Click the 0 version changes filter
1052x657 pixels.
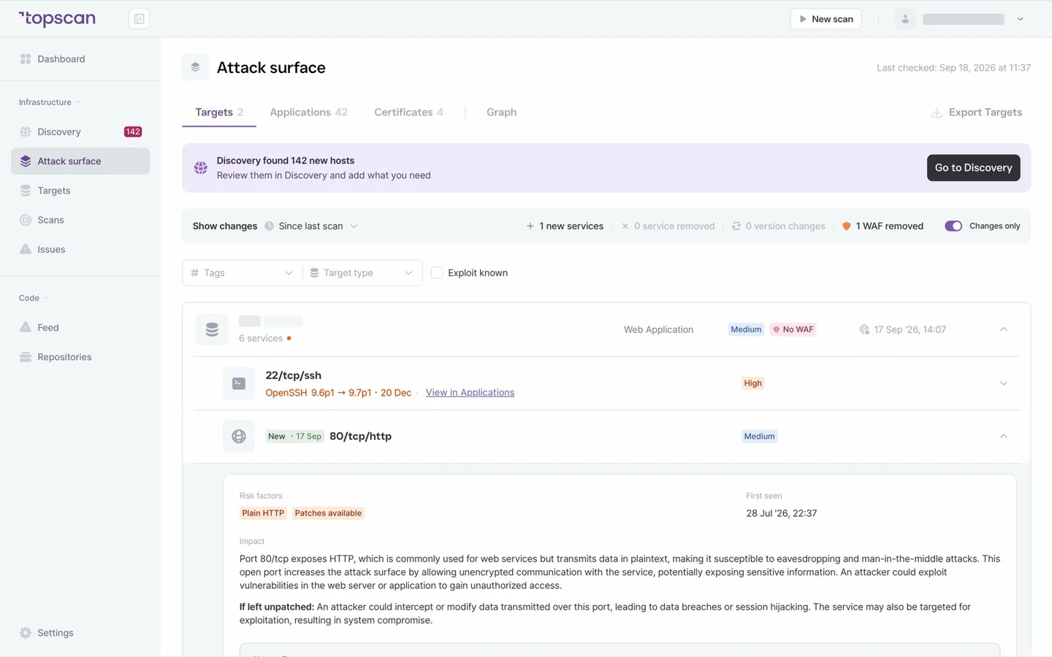pos(778,226)
